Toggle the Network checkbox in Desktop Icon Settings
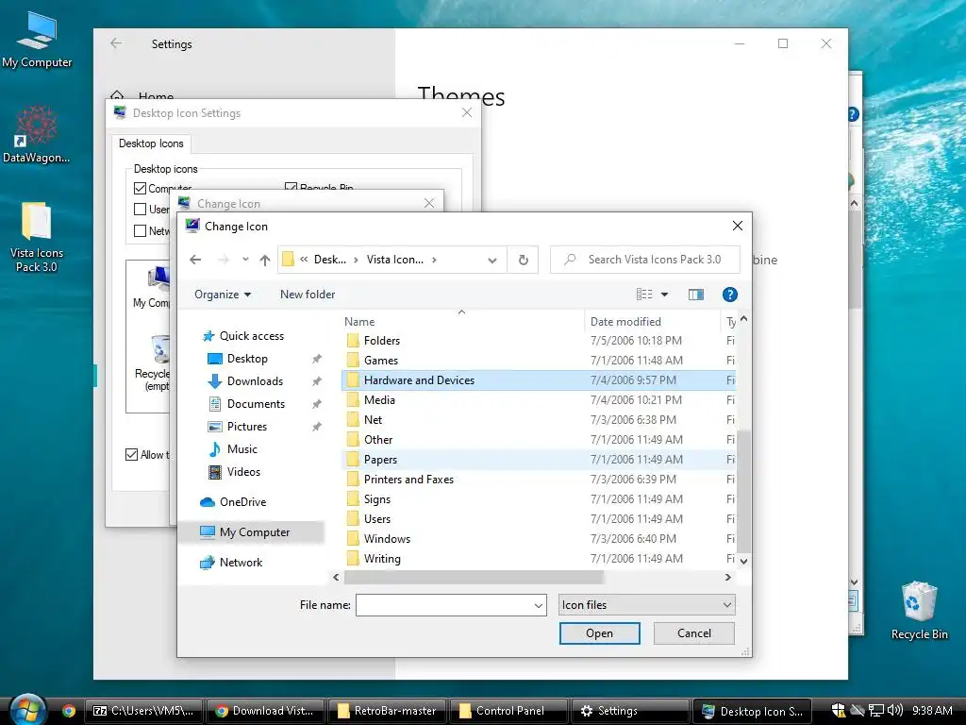 click(x=140, y=230)
